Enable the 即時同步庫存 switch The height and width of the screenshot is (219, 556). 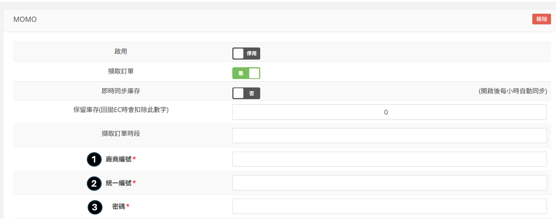[246, 93]
